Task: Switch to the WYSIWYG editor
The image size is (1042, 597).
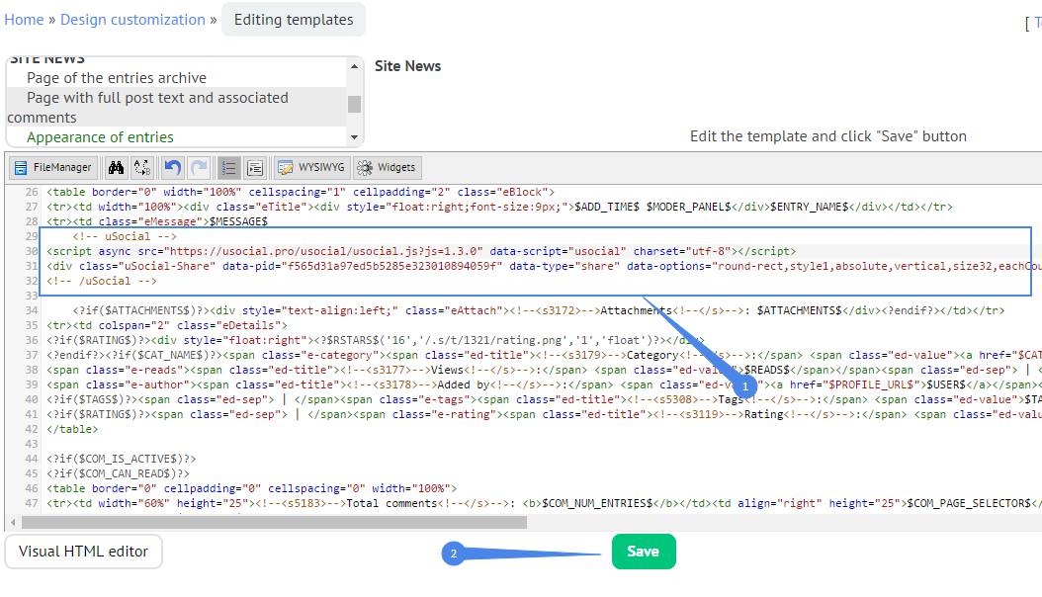Action: point(311,168)
